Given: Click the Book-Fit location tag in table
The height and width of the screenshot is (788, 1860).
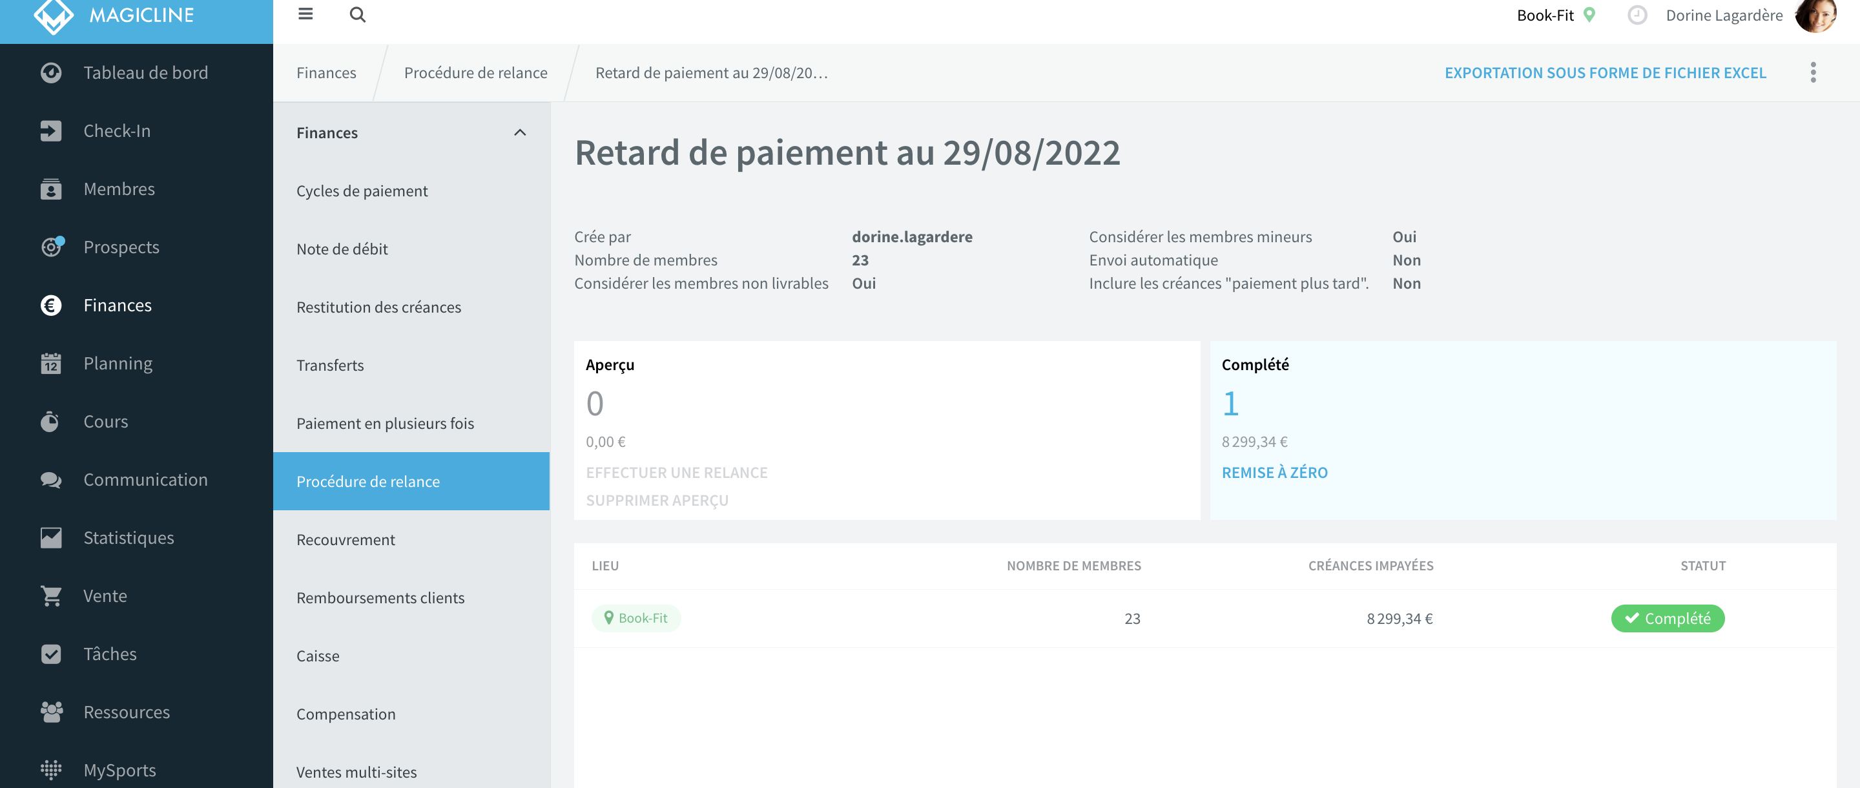Looking at the screenshot, I should (x=636, y=618).
